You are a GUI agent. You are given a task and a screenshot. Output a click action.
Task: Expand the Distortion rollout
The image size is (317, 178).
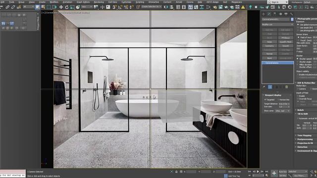(x=302, y=147)
